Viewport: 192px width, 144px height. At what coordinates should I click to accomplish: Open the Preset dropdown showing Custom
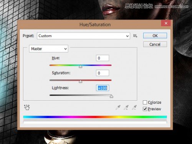(83, 36)
